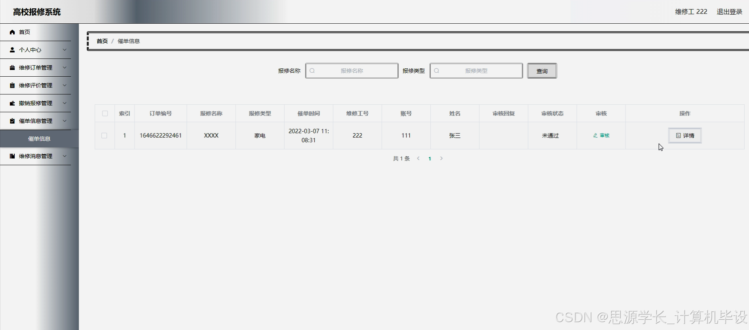
Task: Select page 1 in pagination
Action: pyautogui.click(x=430, y=158)
